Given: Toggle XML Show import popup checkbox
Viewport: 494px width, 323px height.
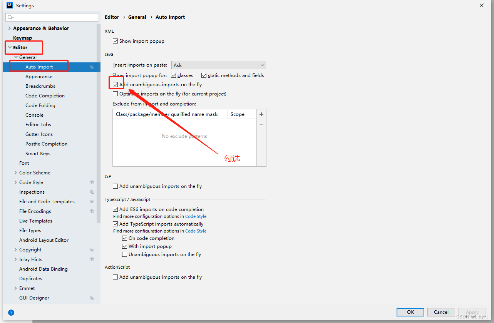Looking at the screenshot, I should (116, 41).
